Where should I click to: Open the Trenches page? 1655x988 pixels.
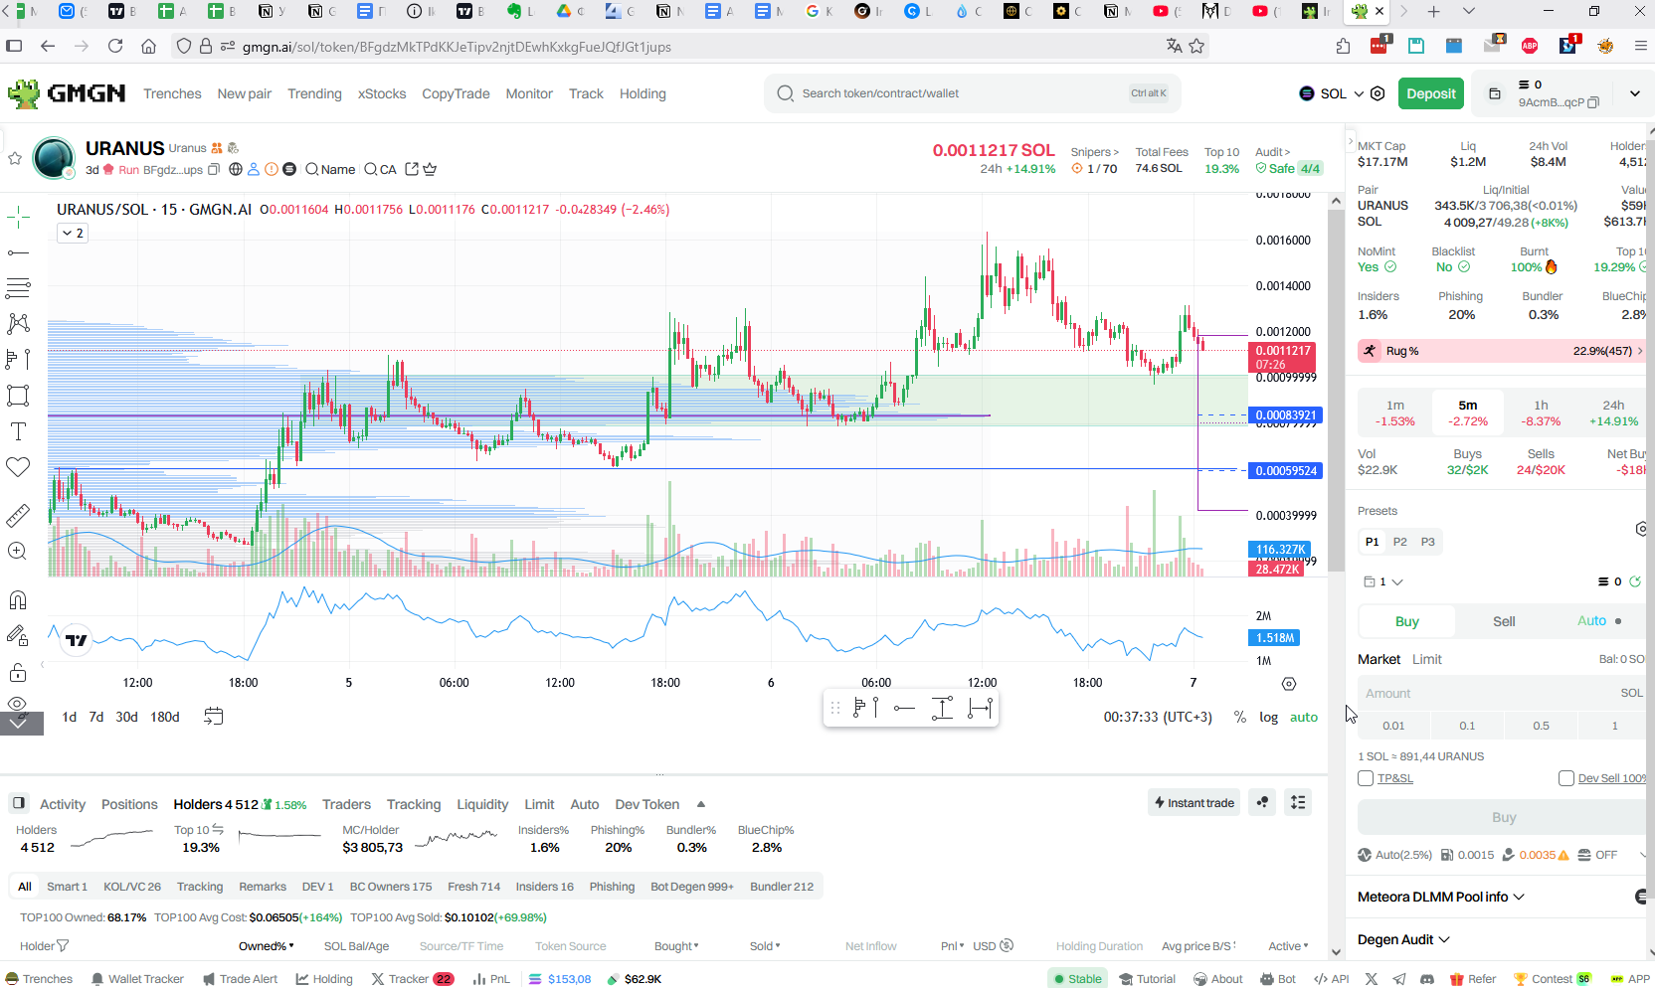click(172, 93)
